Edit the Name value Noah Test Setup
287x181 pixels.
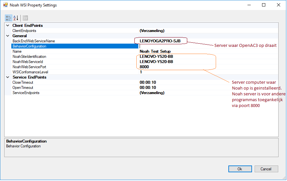coord(155,51)
